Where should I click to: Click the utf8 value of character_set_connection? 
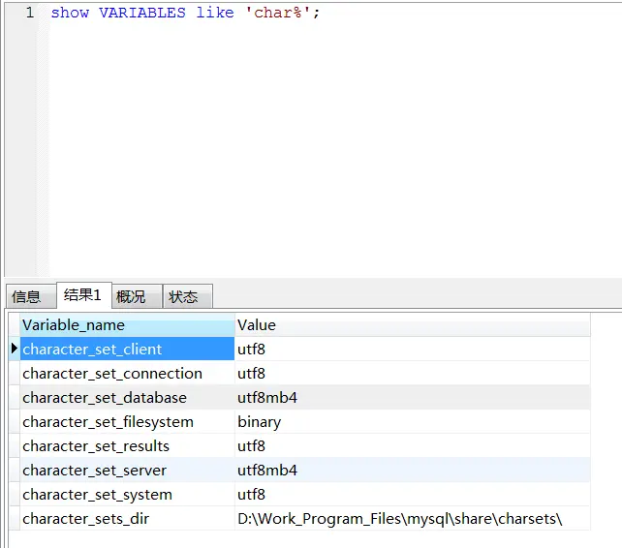point(413,373)
